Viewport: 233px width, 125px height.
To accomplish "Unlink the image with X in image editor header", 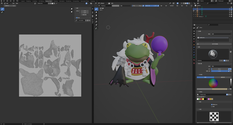I will [x=54, y=3].
